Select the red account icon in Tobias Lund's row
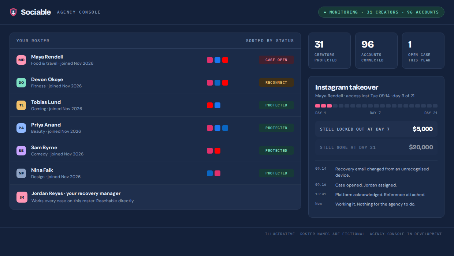This screenshot has height=256, width=454. point(210,105)
